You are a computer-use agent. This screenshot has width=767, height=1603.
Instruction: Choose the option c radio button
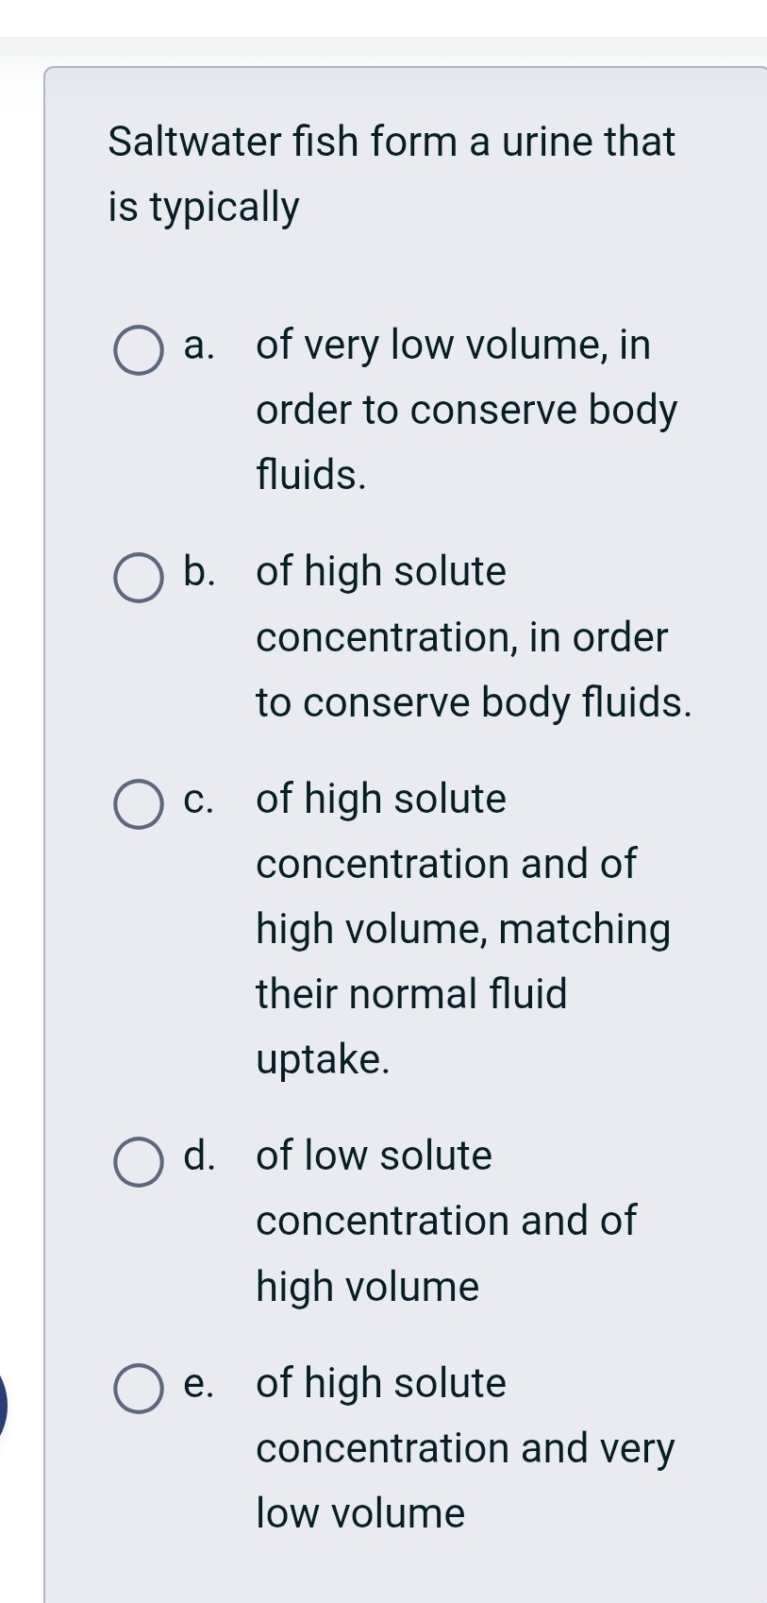click(139, 805)
